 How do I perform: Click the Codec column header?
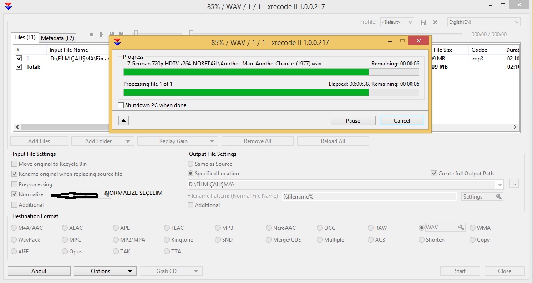[x=479, y=50]
